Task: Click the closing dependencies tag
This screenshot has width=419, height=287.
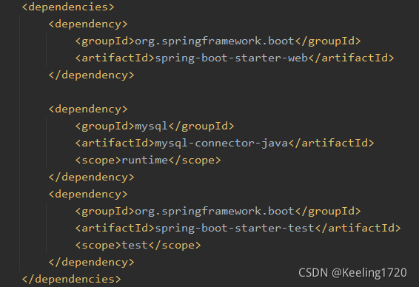Action: 71,280
